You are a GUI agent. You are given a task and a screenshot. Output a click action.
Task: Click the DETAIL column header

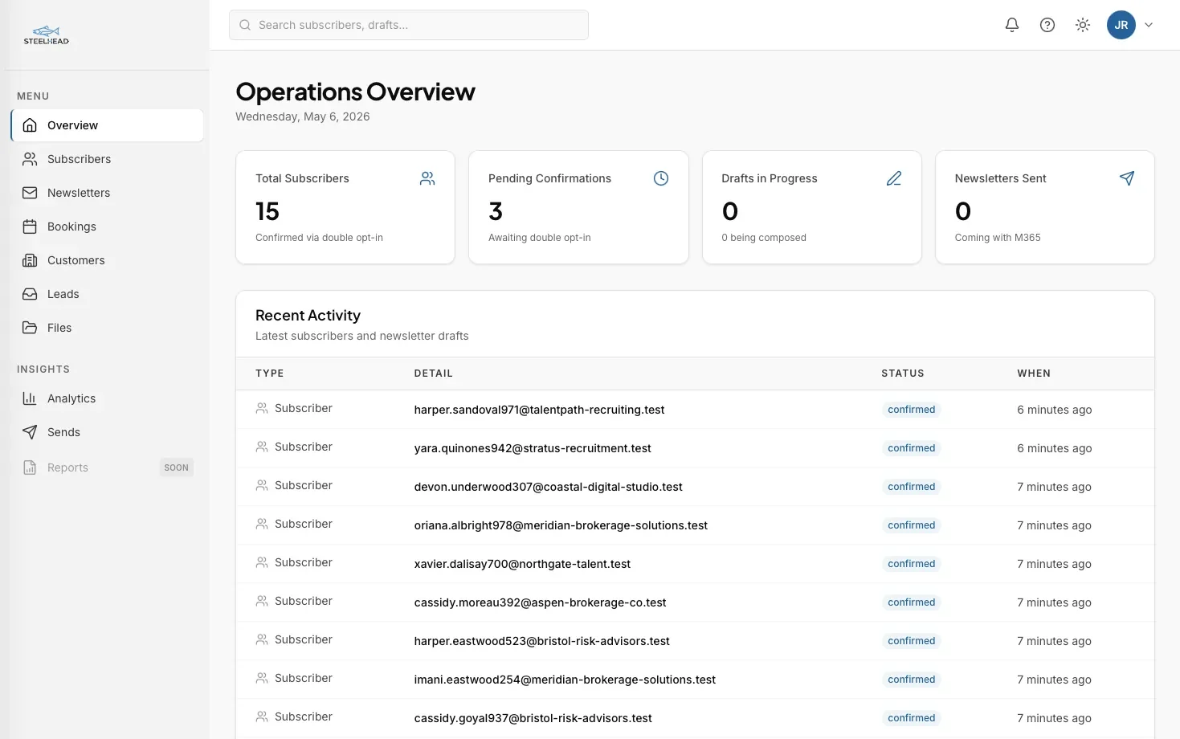point(434,374)
